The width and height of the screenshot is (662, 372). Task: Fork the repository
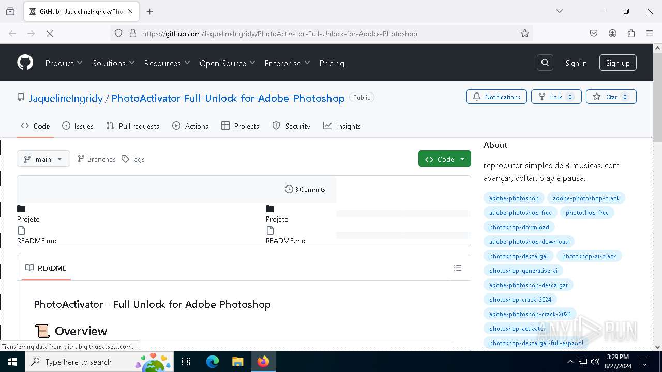click(x=556, y=97)
